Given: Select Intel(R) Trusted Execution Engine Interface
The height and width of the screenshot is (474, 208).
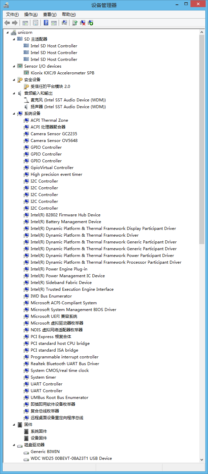Looking at the screenshot, I should pyautogui.click(x=72, y=289).
